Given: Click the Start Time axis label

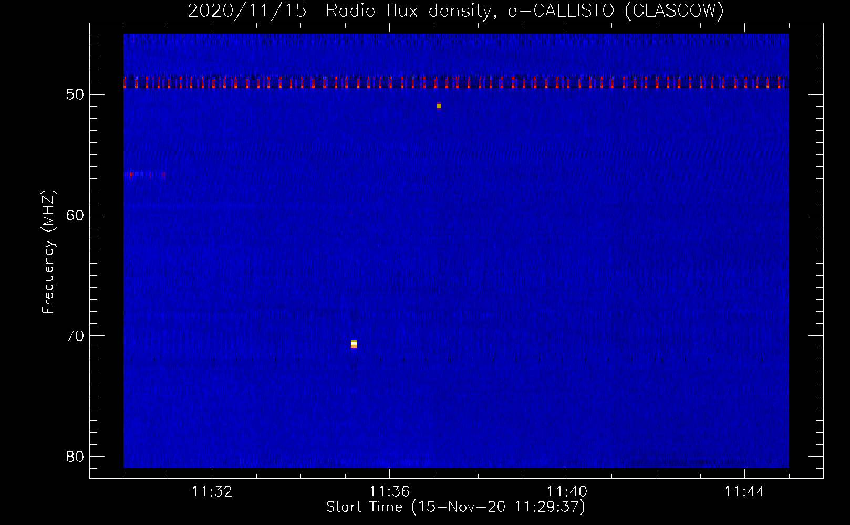Looking at the screenshot, I should (x=455, y=507).
